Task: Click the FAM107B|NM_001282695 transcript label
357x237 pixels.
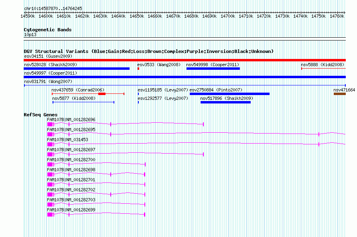Action: [71, 130]
